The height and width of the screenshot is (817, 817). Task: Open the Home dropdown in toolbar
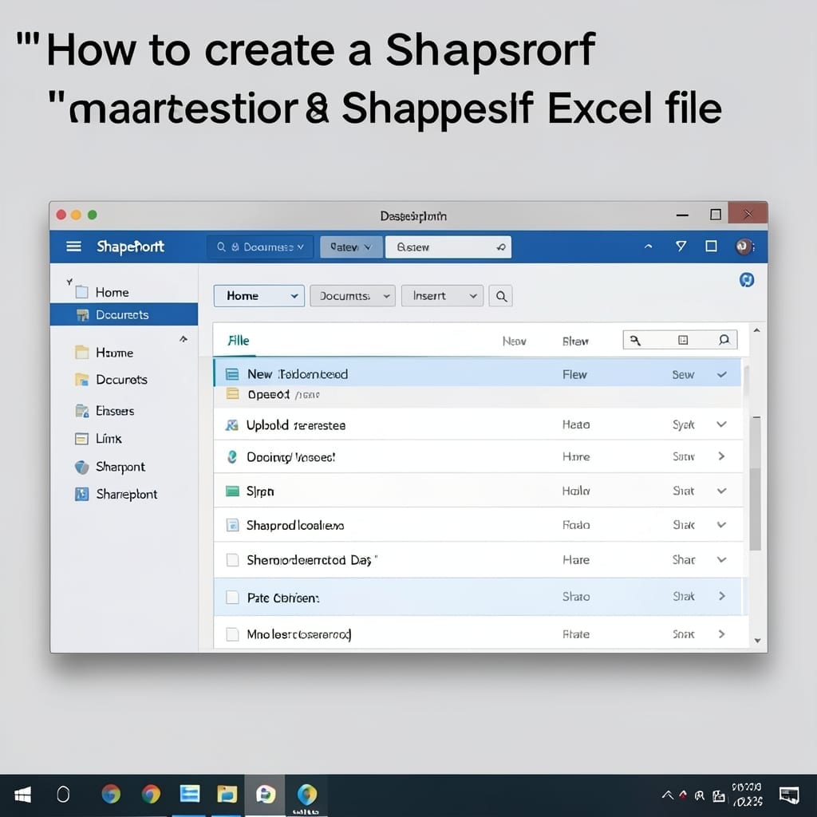tap(259, 296)
